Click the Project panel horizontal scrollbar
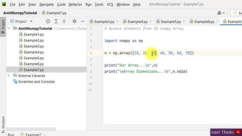 tap(31, 129)
